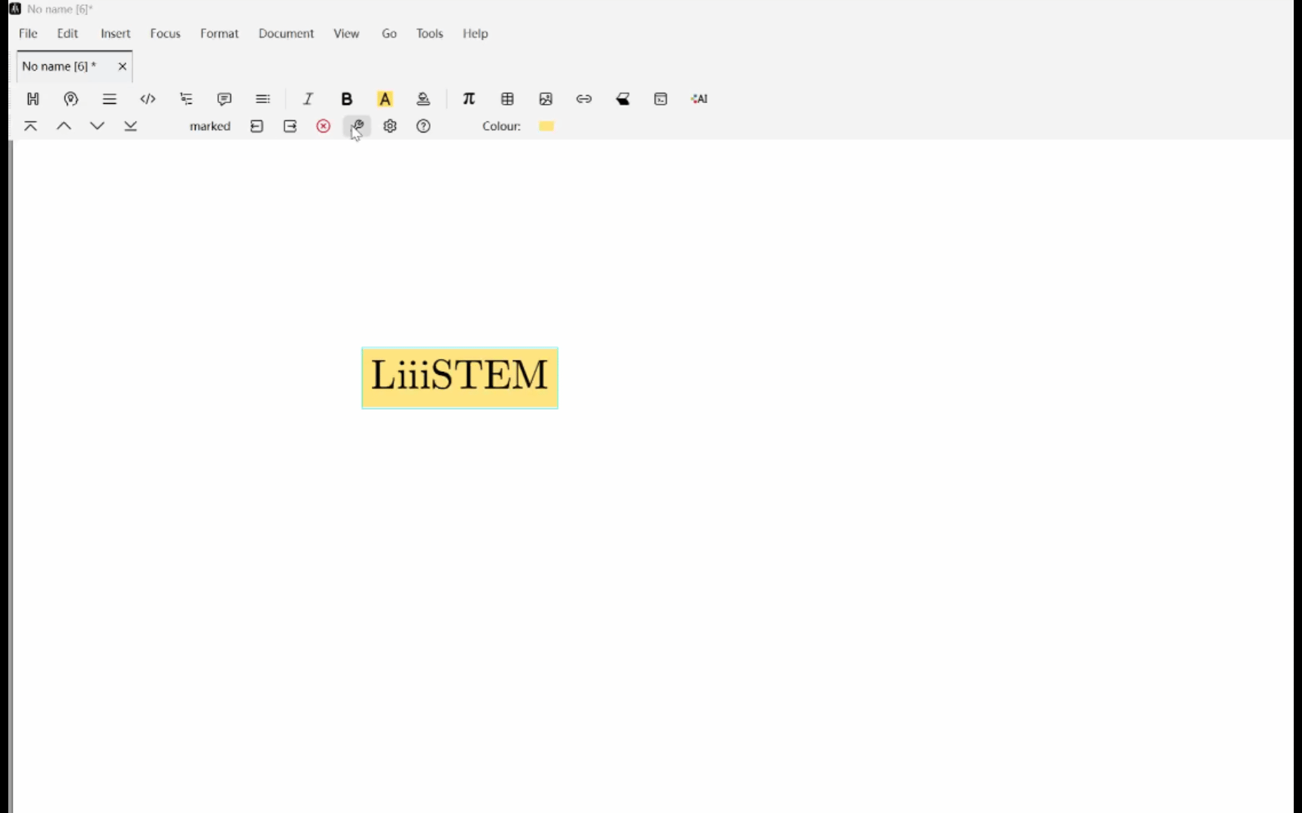Click the red remove tag icon

324,126
